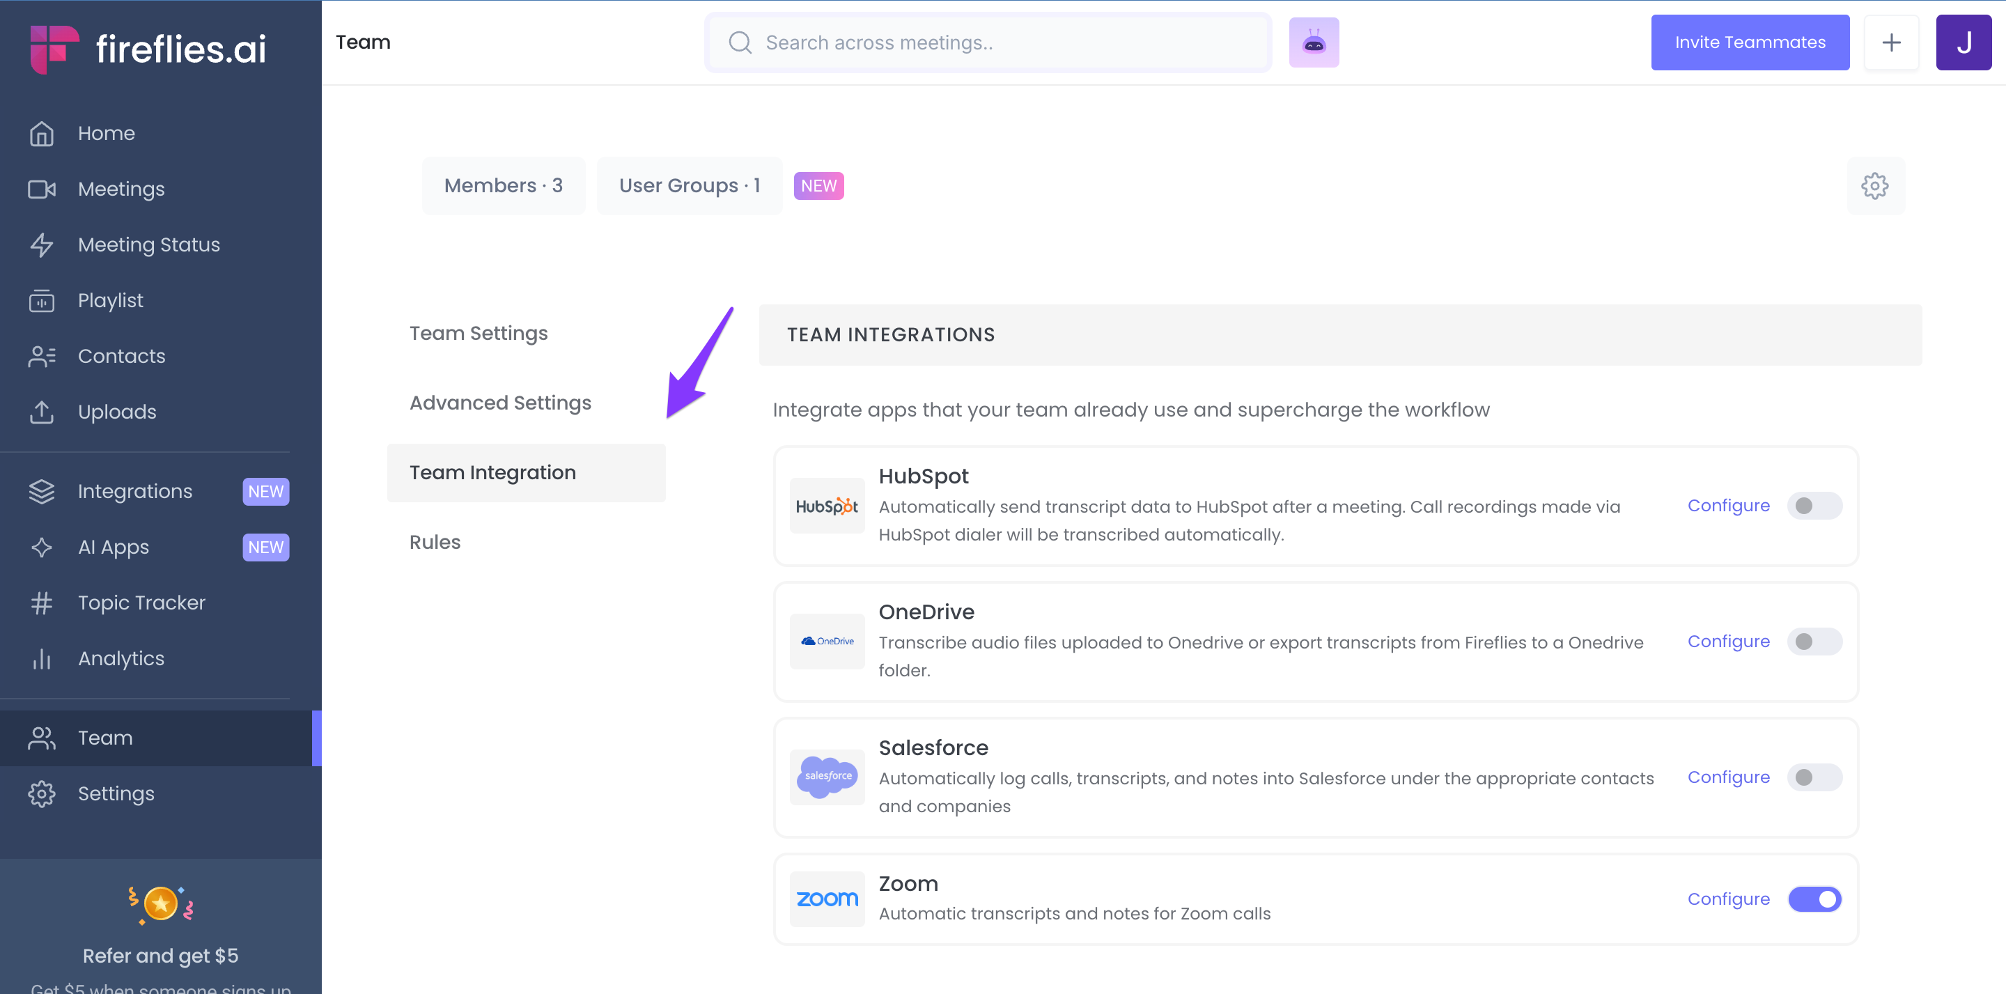Configure the Zoom integration
This screenshot has height=994, width=2006.
pos(1728,899)
